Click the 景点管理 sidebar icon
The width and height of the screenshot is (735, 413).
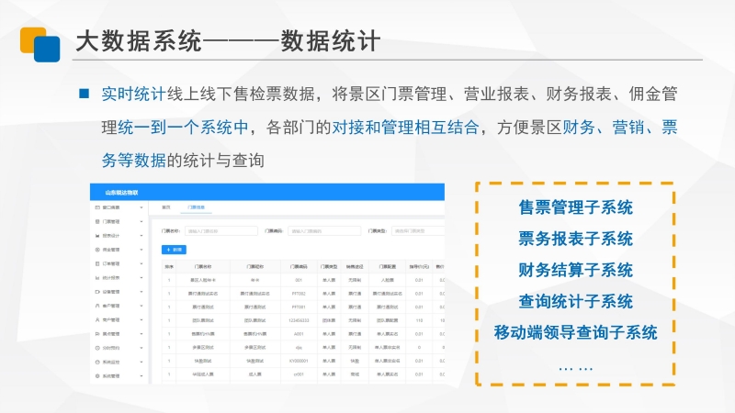[97, 334]
